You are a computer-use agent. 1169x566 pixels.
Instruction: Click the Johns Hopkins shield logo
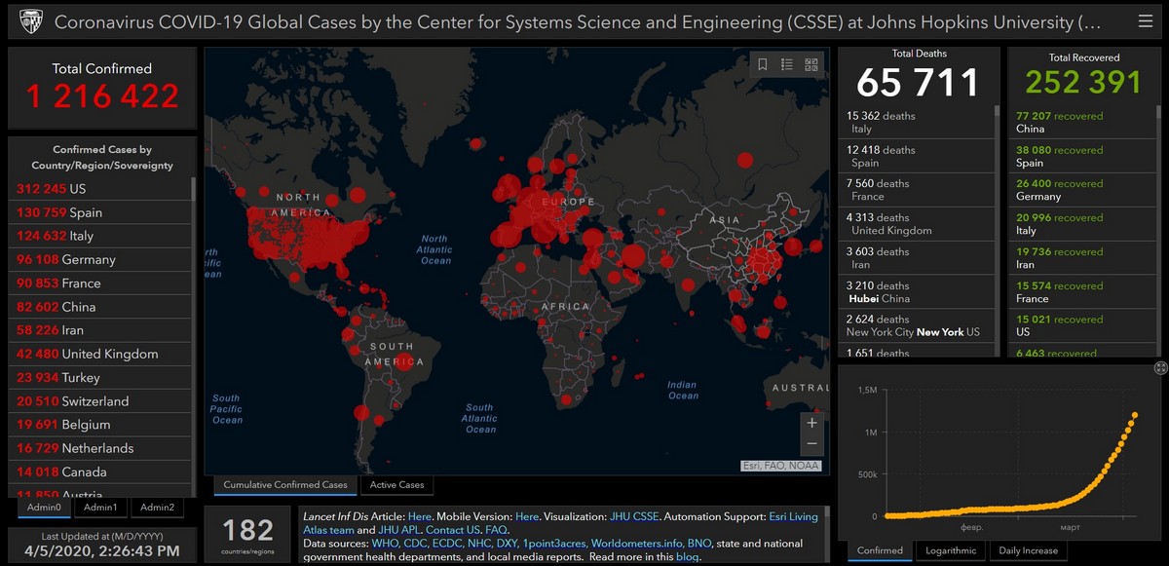(x=30, y=20)
